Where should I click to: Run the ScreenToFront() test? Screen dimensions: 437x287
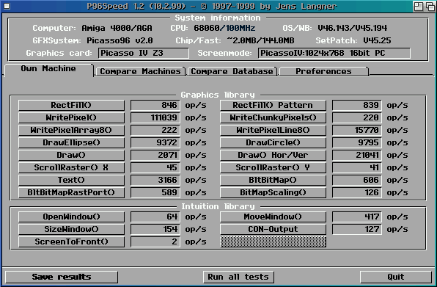coord(71,241)
